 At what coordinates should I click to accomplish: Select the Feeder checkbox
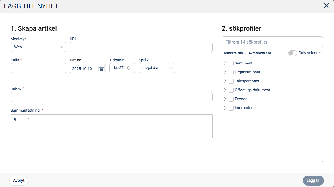(231, 99)
